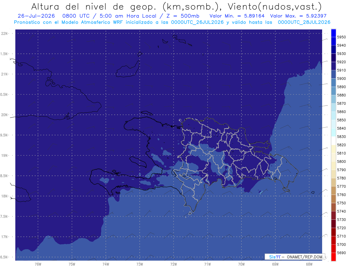The height and width of the screenshot is (268, 347).
Task: Click the '5710' colorbar value
Action: pyautogui.click(x=342, y=236)
